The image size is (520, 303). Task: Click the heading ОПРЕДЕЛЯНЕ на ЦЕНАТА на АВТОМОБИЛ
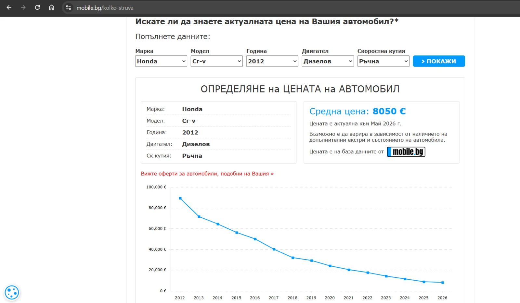(300, 89)
